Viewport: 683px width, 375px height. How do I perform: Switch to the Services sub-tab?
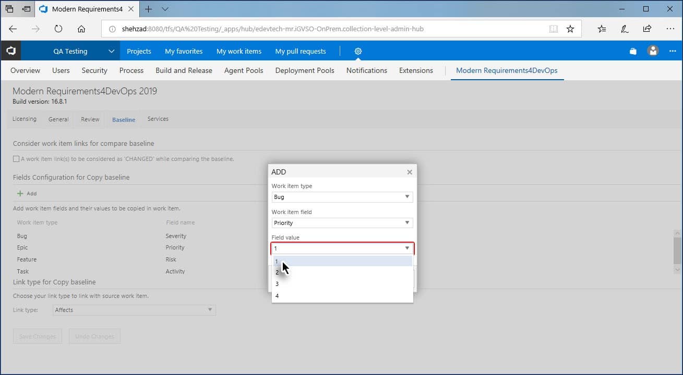click(x=158, y=119)
